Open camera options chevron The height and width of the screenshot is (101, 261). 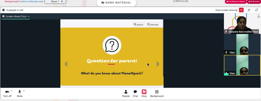[x=11, y=91]
